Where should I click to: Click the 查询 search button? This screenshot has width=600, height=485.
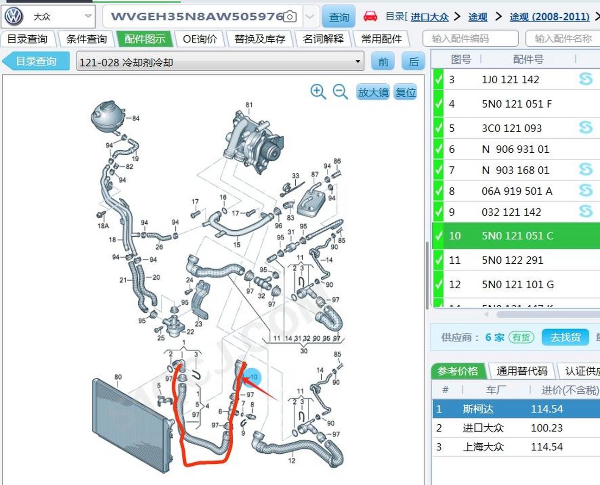339,17
